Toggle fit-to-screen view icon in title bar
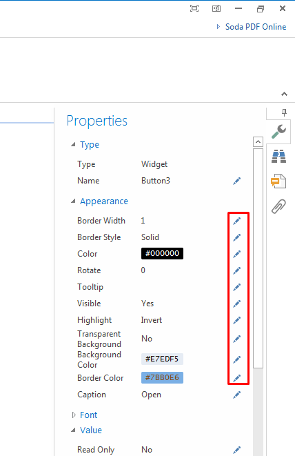The width and height of the screenshot is (295, 456). (x=194, y=8)
